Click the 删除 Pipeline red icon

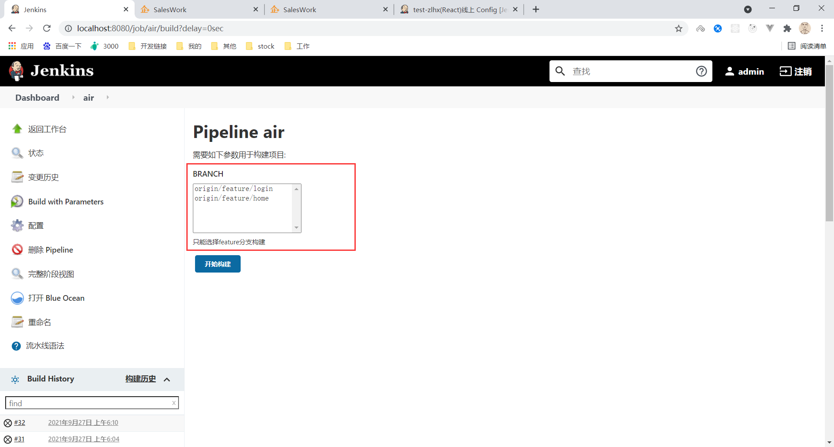point(17,250)
